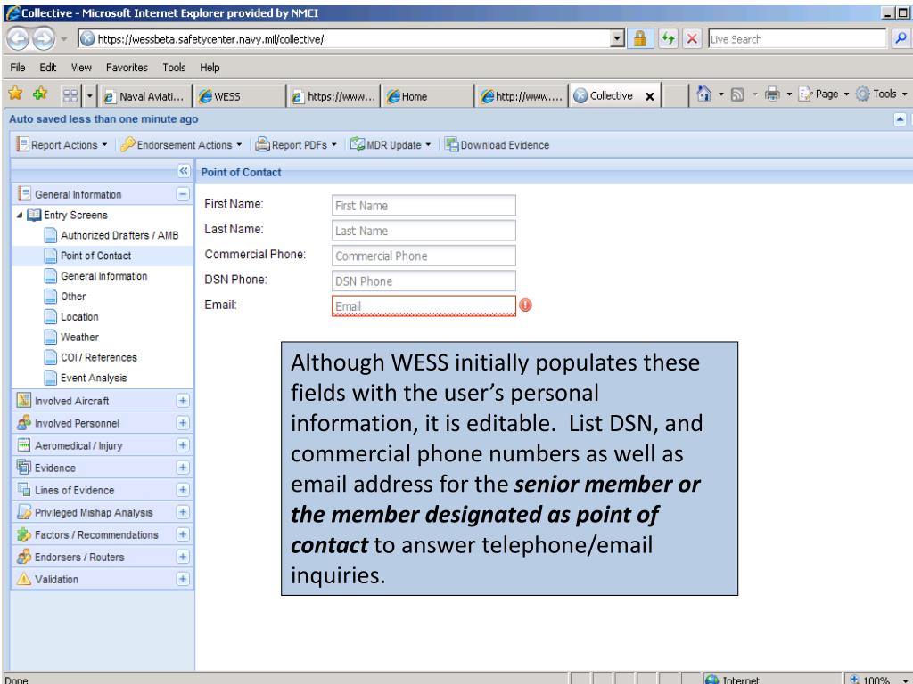
Task: Click Download Evidence toolbar button
Action: tap(497, 145)
